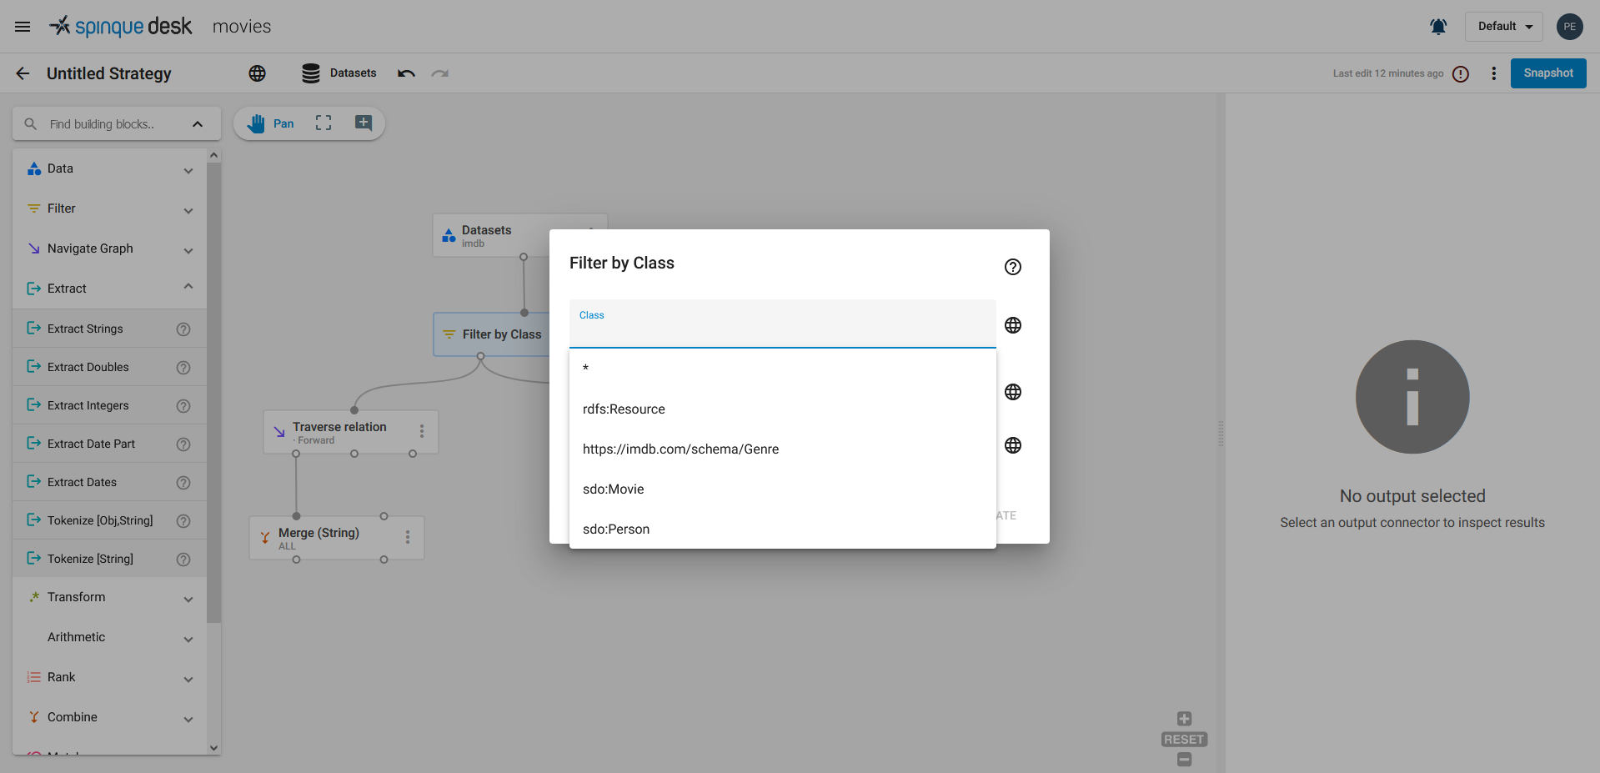Zoom out with the minus icon below RESET
The width and height of the screenshot is (1600, 773).
1184,760
